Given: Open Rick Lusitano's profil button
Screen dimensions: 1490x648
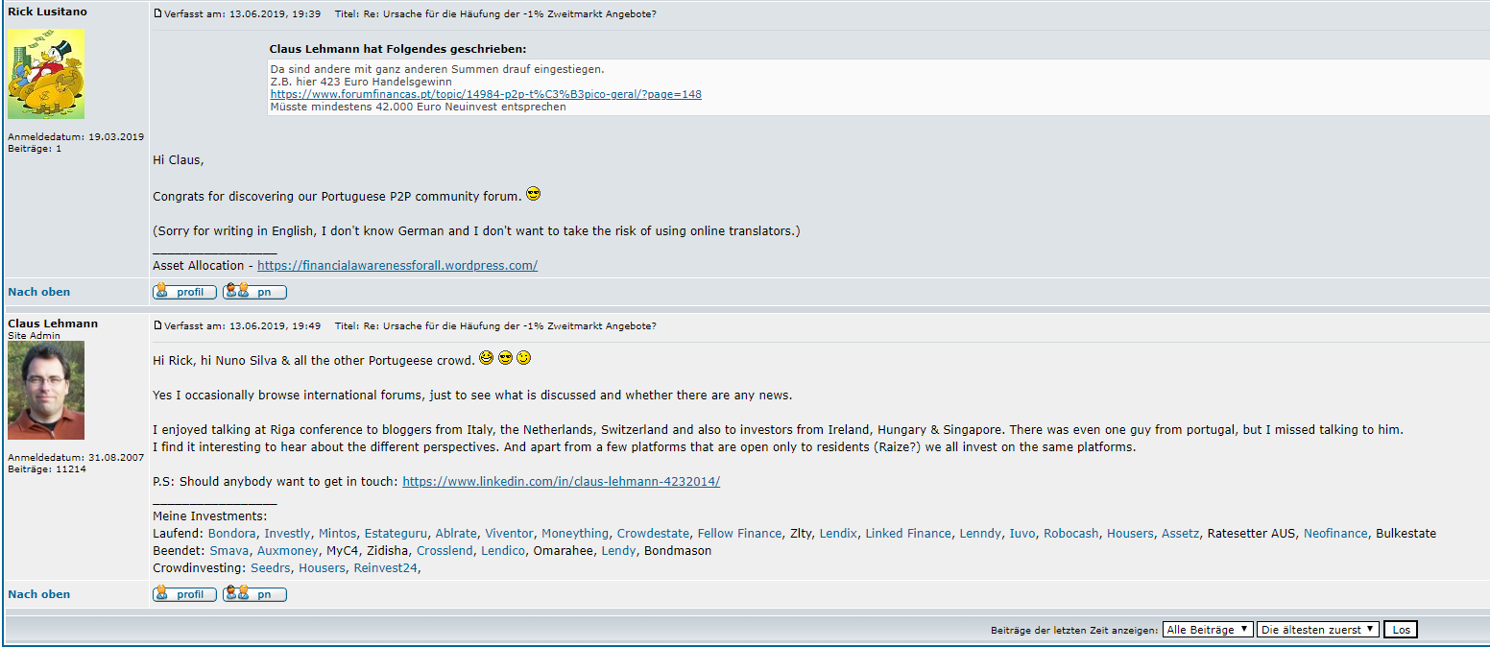Looking at the screenshot, I should [x=184, y=292].
